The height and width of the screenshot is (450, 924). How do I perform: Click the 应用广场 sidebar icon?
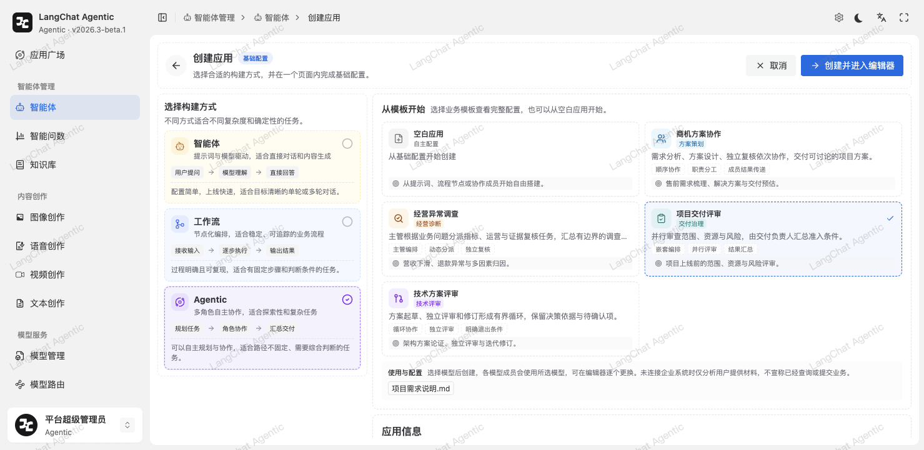pyautogui.click(x=20, y=55)
